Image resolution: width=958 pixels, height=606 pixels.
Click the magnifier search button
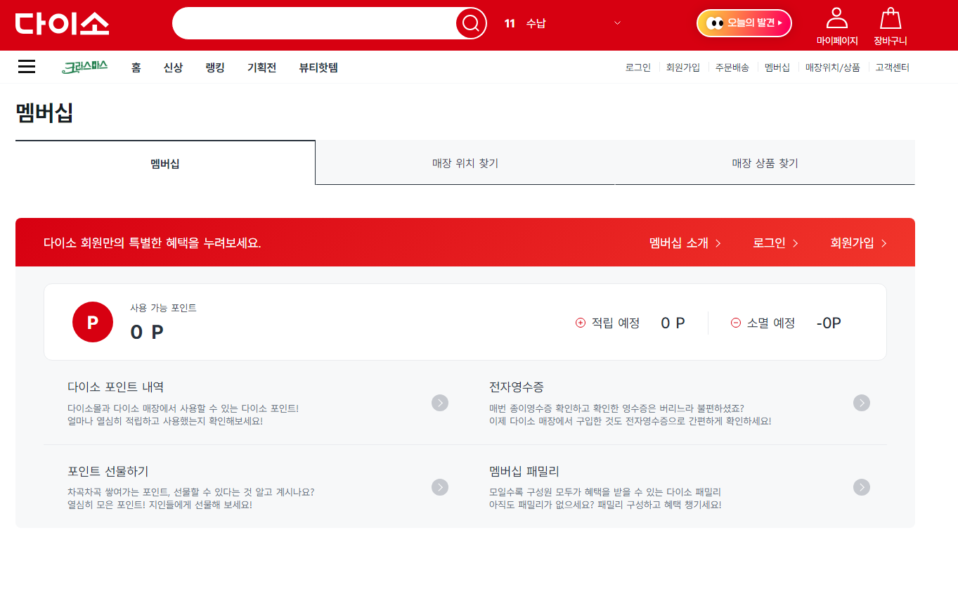[x=471, y=23]
